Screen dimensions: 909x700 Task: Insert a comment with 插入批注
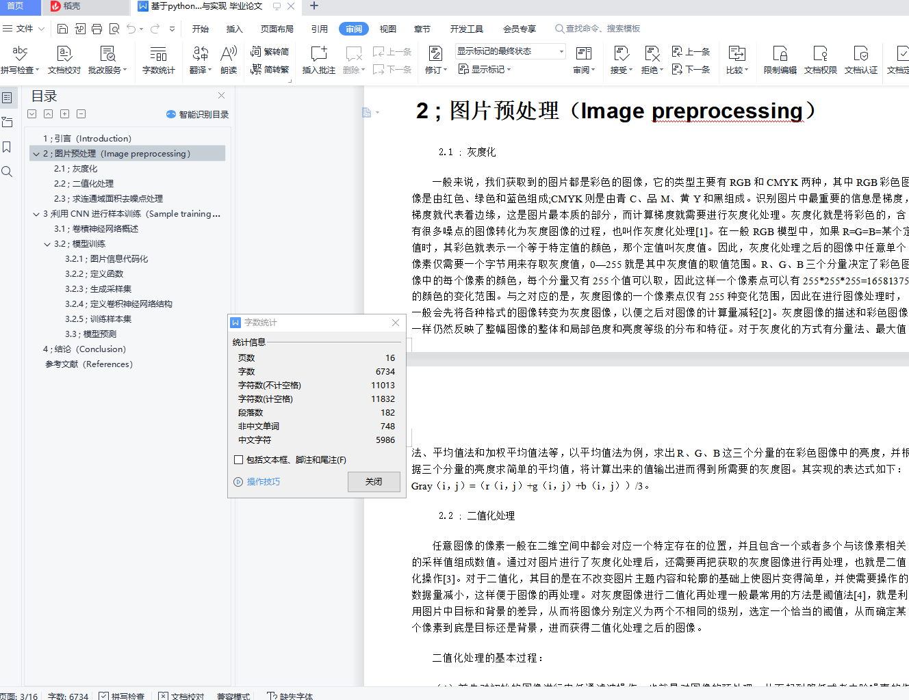[319, 59]
